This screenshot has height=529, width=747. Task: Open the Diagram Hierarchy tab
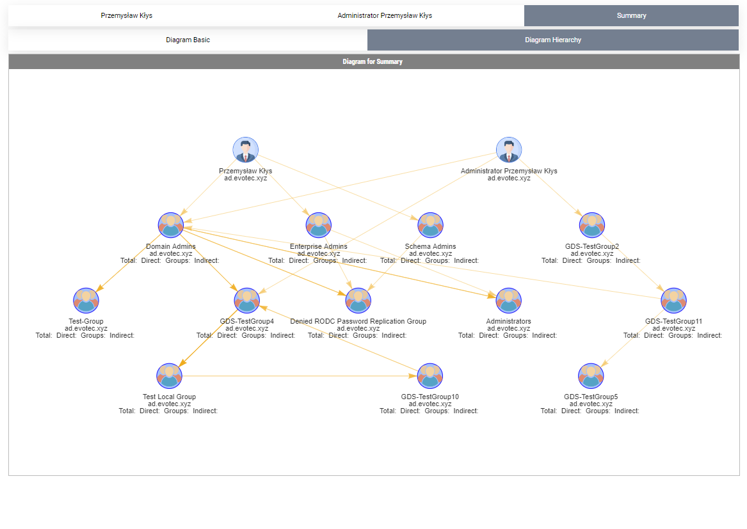553,40
